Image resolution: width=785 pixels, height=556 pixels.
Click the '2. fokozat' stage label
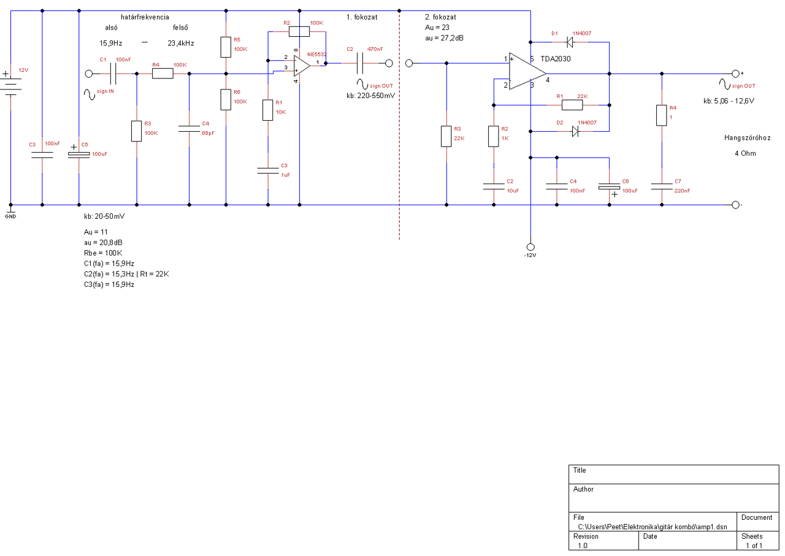coord(440,17)
